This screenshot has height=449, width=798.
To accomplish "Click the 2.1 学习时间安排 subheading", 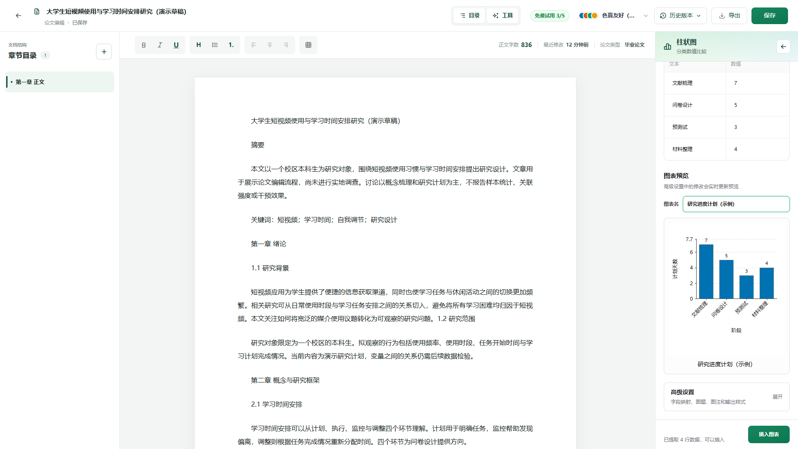I will 276,405.
